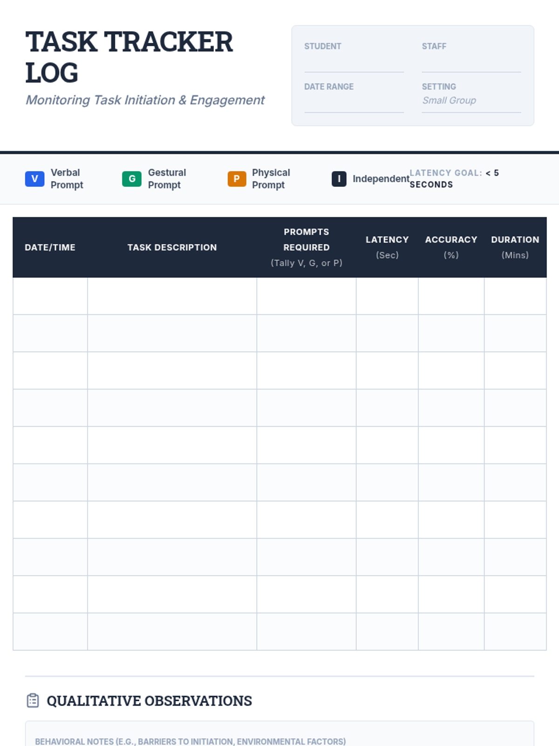
Task: Click the clipboard icon beside Qualitative Observations
Action: (x=33, y=700)
